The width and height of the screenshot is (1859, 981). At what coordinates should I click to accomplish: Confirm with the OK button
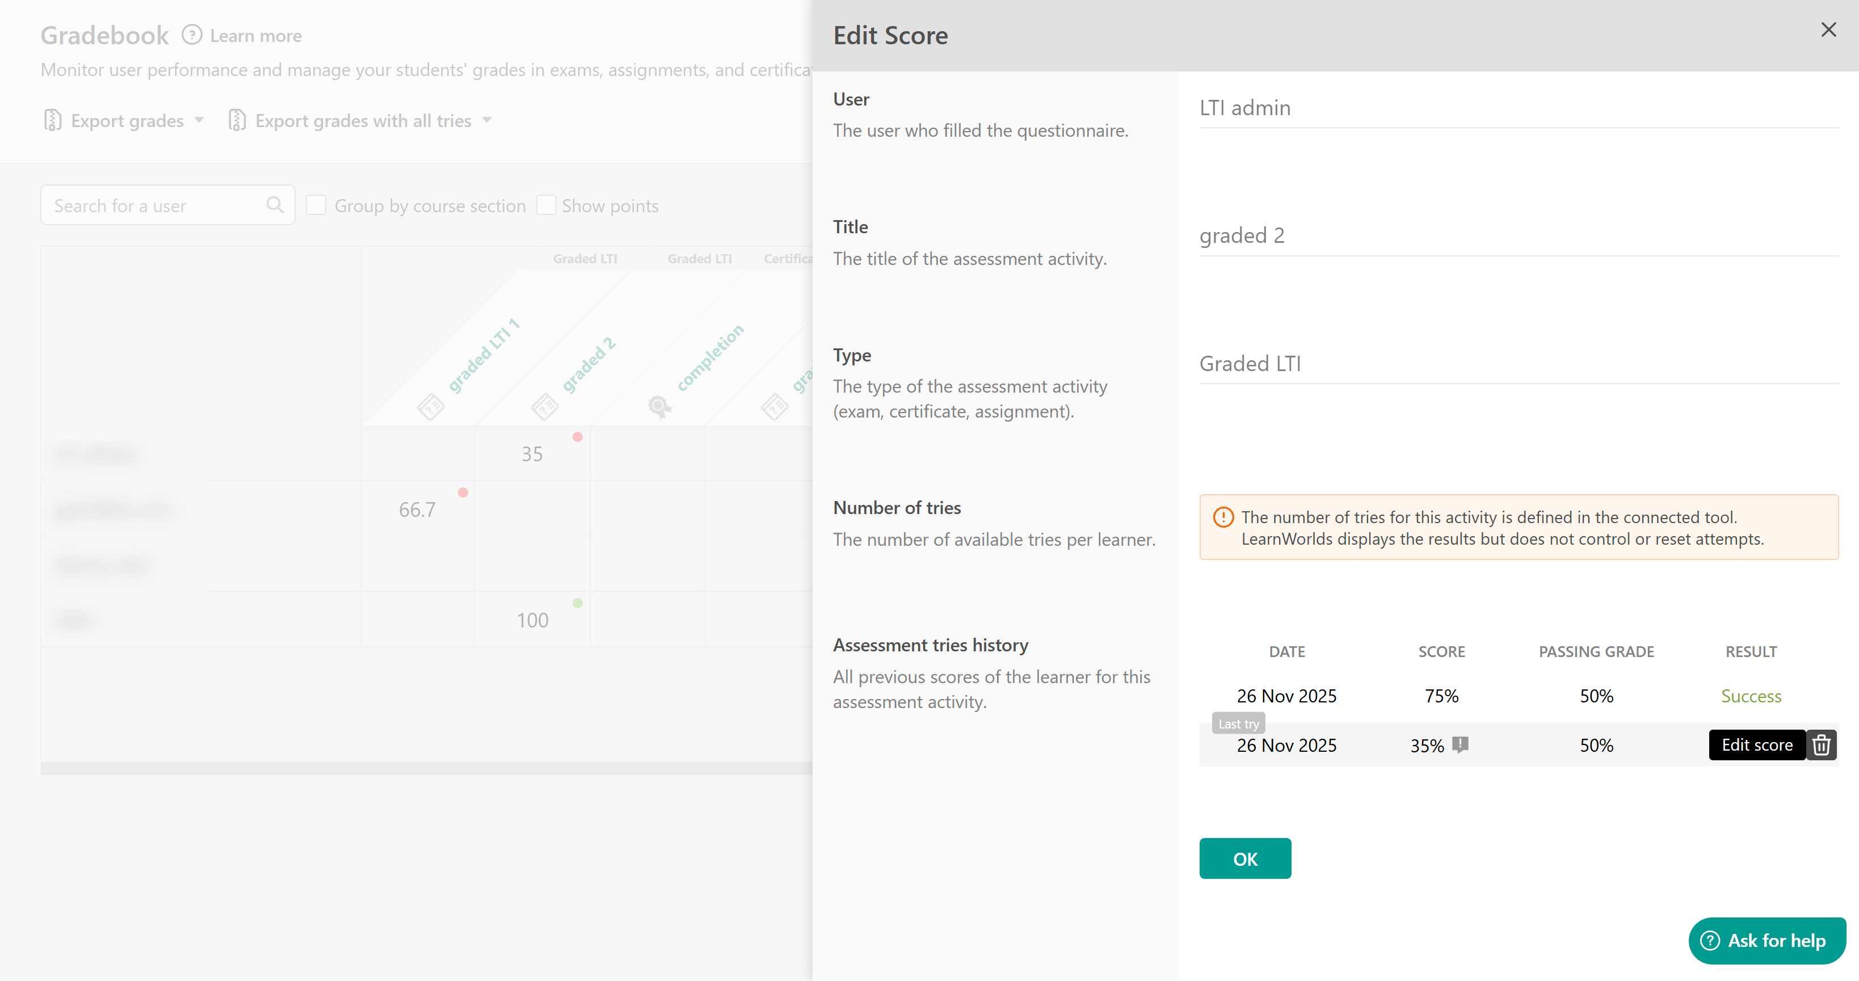1245,858
